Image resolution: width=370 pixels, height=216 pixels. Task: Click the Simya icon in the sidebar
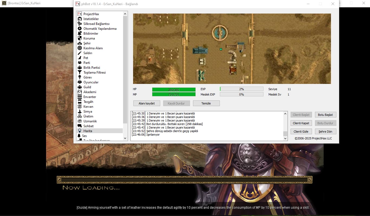click(x=80, y=112)
